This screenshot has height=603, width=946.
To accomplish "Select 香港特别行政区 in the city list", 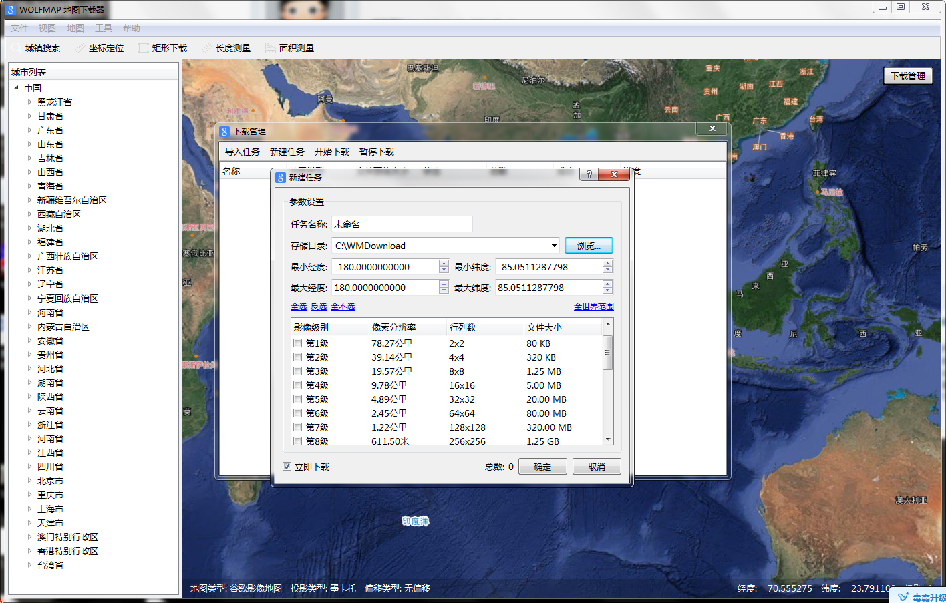I will click(67, 551).
